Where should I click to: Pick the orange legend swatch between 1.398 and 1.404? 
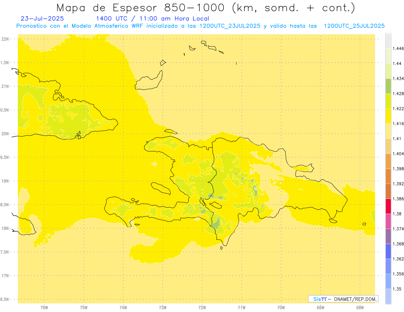[388, 161]
